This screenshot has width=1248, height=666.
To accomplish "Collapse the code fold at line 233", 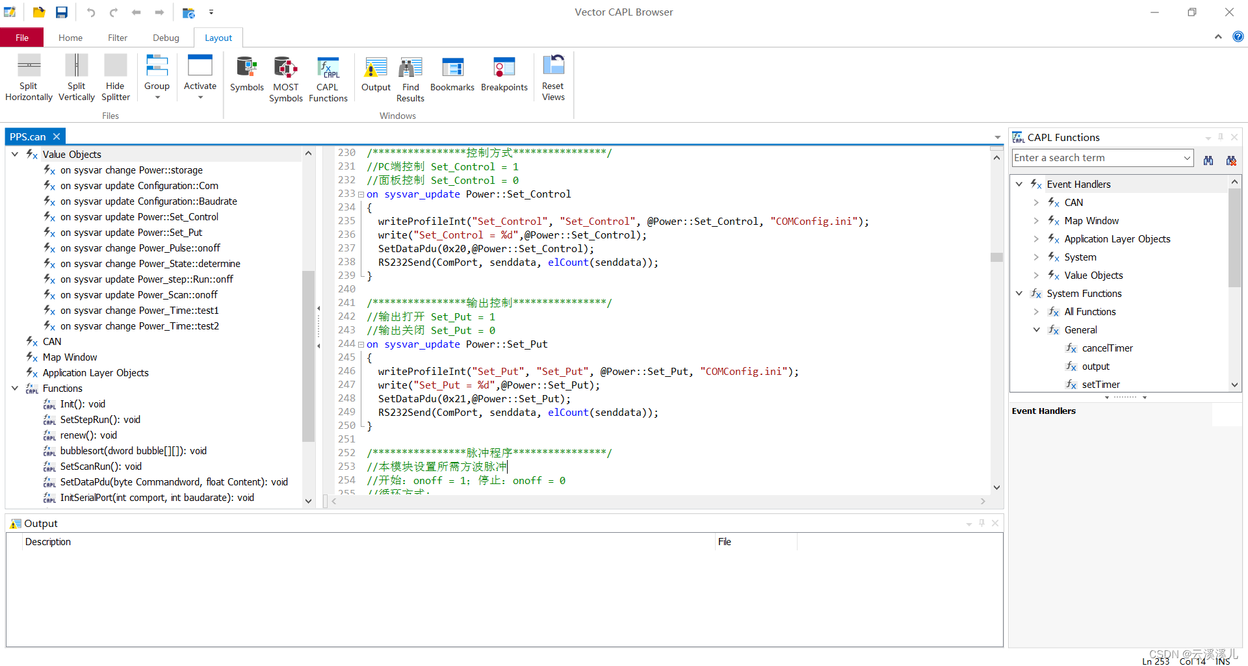I will point(361,194).
